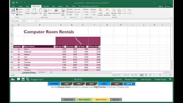Image resolution: width=183 pixels, height=103 pixels.
Task: Click the Insert Function fx icon
Action: [x=36, y=21]
